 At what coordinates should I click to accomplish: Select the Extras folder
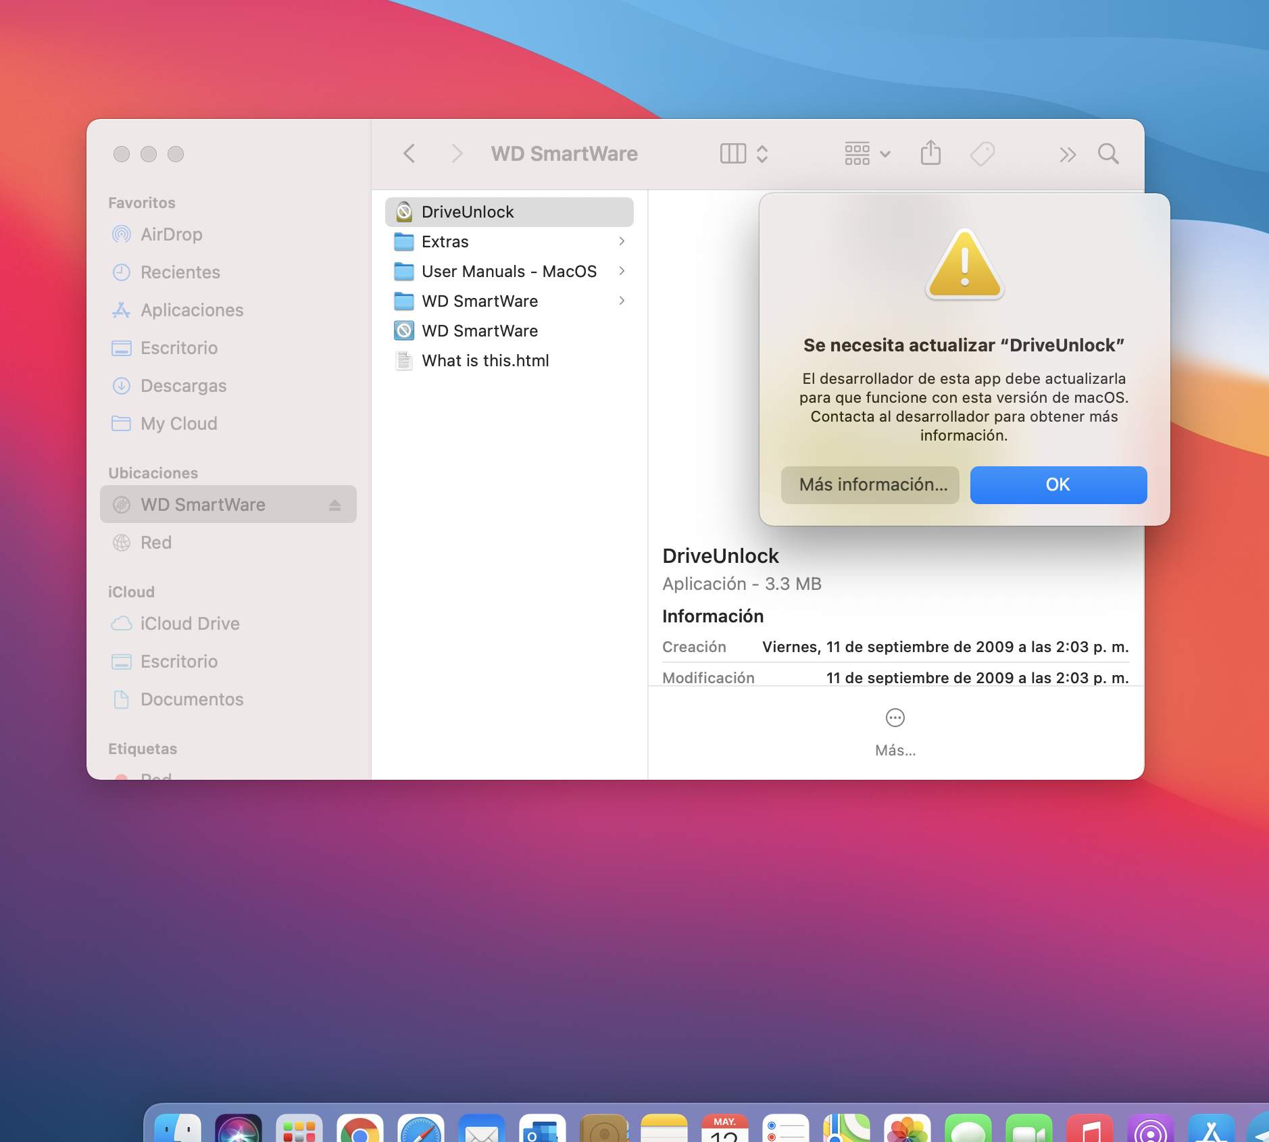click(x=509, y=242)
